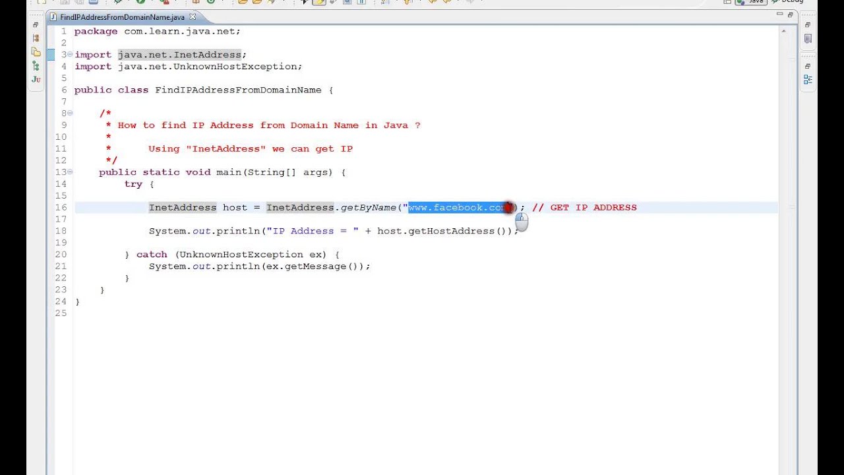Open the Package Explorer view icon
This screenshot has width=844, height=475.
(x=36, y=52)
